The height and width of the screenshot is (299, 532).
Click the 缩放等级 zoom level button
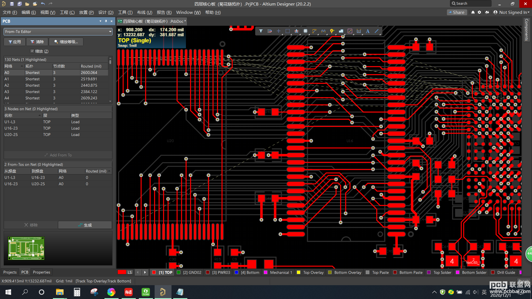click(x=66, y=42)
